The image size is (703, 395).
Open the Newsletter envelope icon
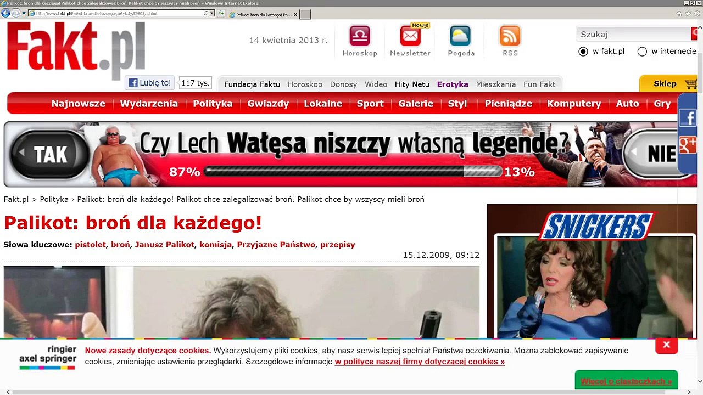click(x=410, y=36)
